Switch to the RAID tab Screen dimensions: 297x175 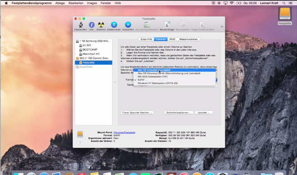click(x=172, y=39)
